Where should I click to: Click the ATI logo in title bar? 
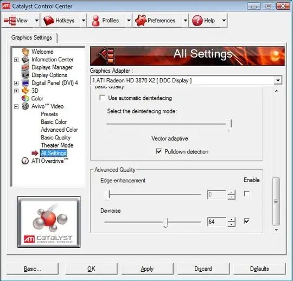[6, 6]
